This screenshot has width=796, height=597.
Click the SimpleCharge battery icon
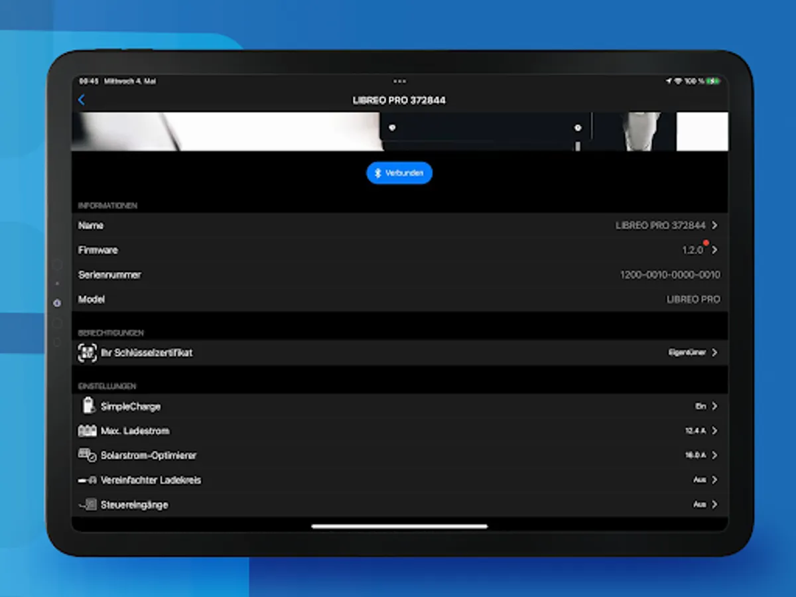(x=88, y=406)
